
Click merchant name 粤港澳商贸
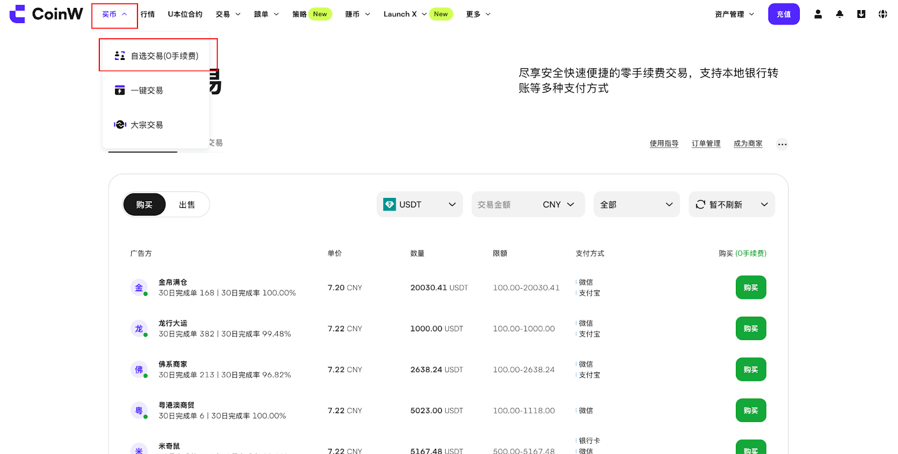point(176,405)
